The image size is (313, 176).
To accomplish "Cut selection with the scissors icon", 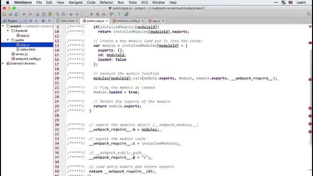I will tap(38, 14).
